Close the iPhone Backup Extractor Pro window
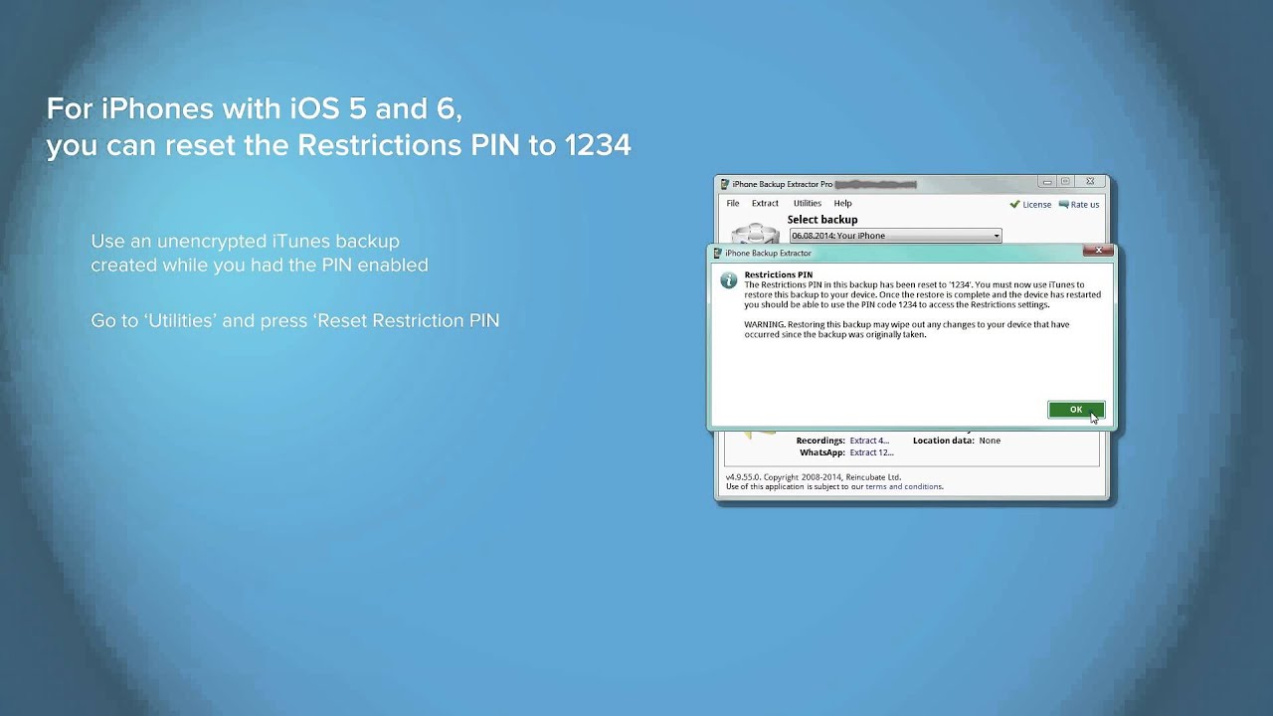 pyautogui.click(x=1090, y=182)
